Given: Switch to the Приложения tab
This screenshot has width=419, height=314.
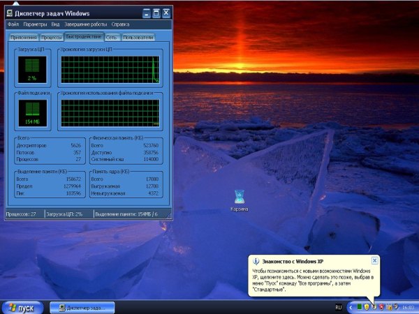Looking at the screenshot, I should 23,37.
